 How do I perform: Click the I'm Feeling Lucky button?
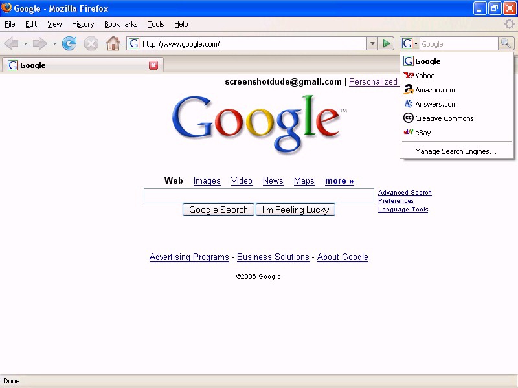point(296,210)
